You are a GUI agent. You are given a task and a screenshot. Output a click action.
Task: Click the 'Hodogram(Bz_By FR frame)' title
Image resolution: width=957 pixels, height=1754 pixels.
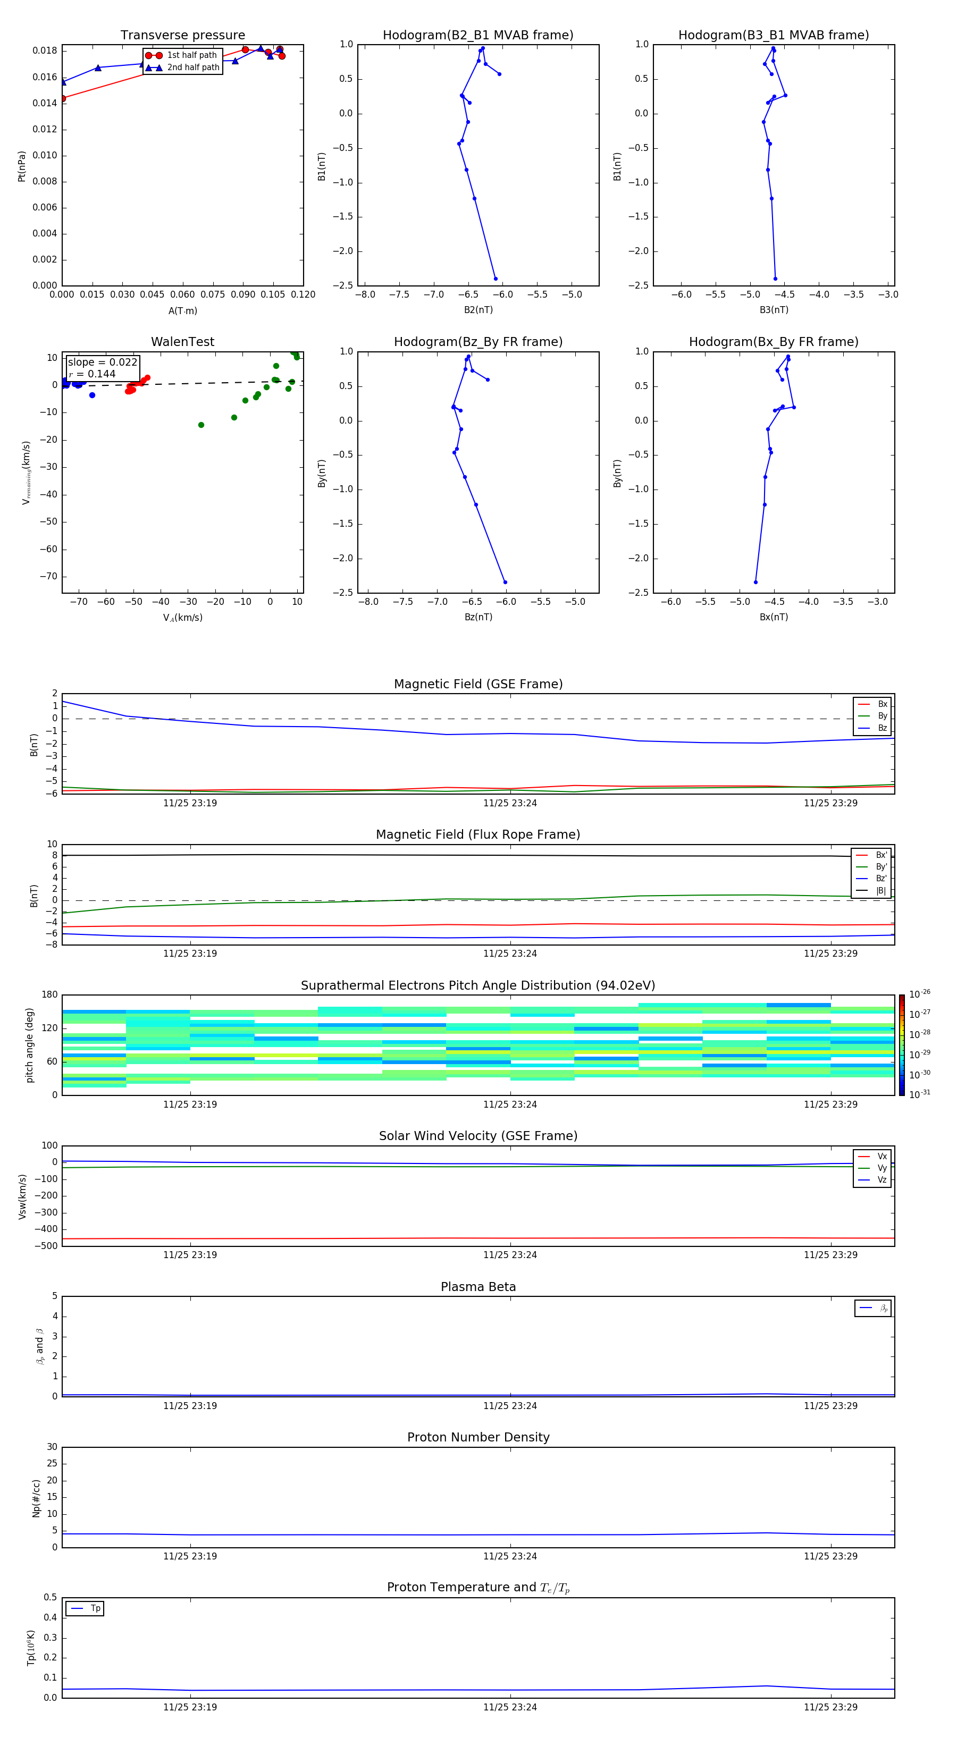point(478,342)
